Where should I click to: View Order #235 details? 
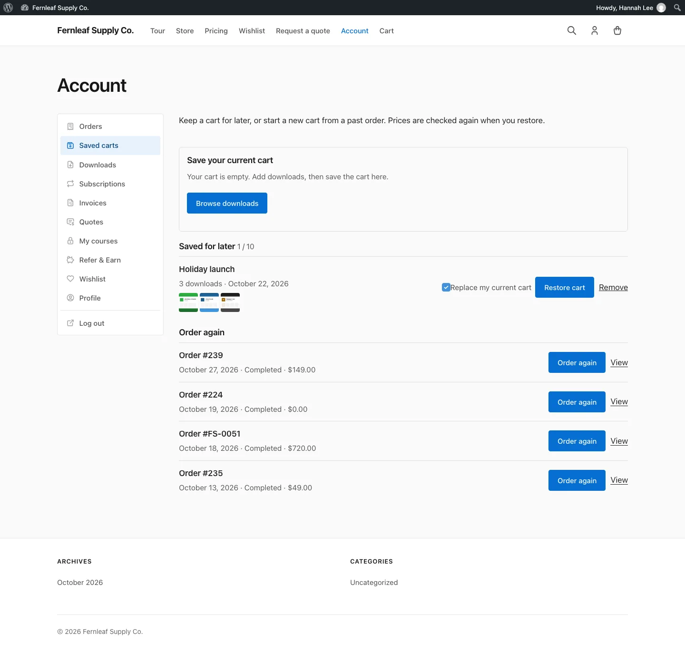pyautogui.click(x=619, y=480)
